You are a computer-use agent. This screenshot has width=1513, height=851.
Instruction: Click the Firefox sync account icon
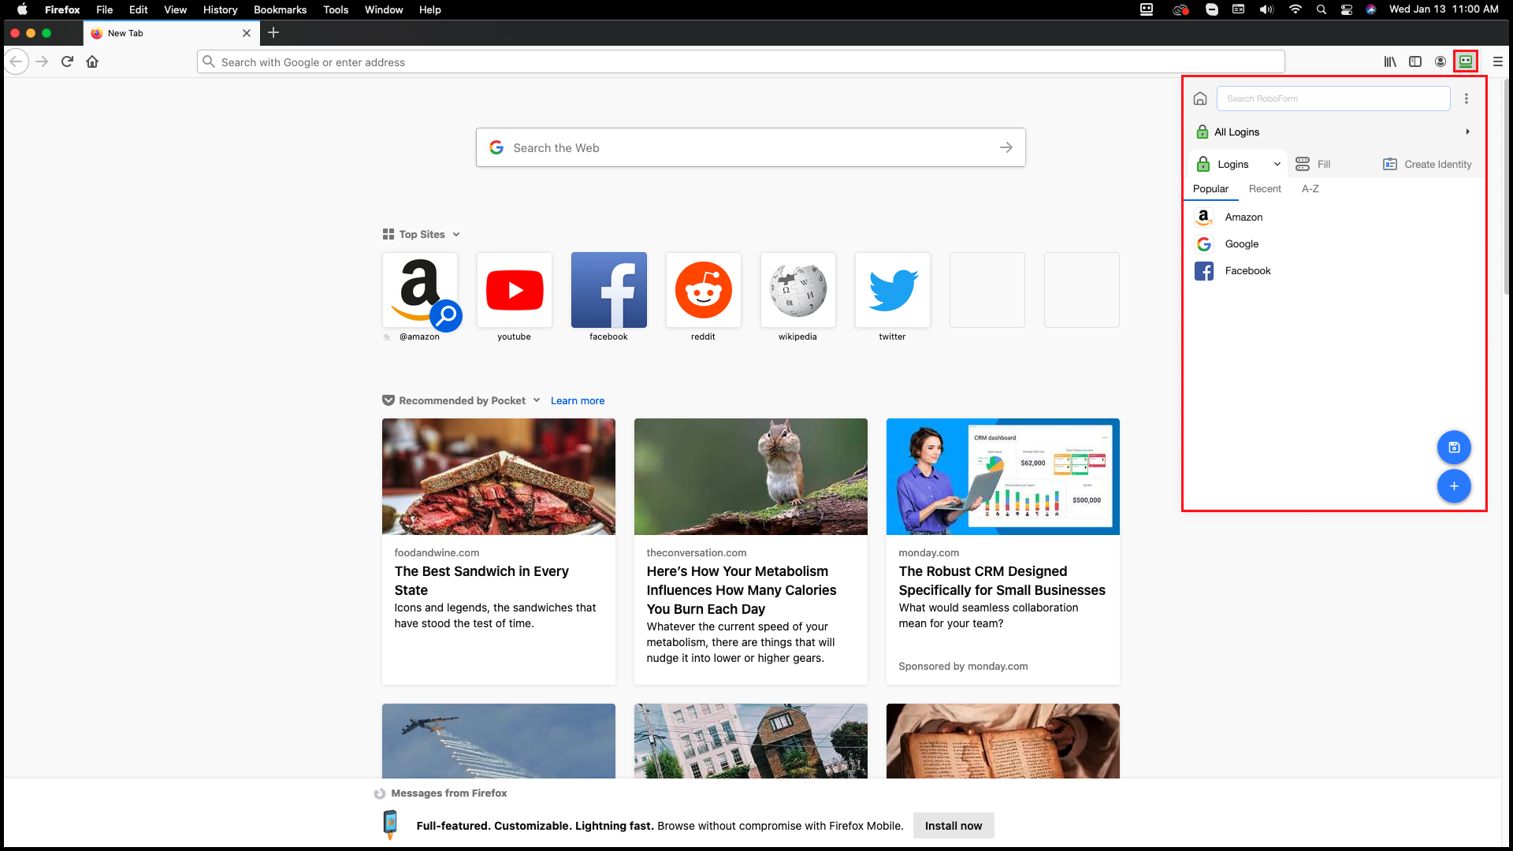[x=1442, y=61]
